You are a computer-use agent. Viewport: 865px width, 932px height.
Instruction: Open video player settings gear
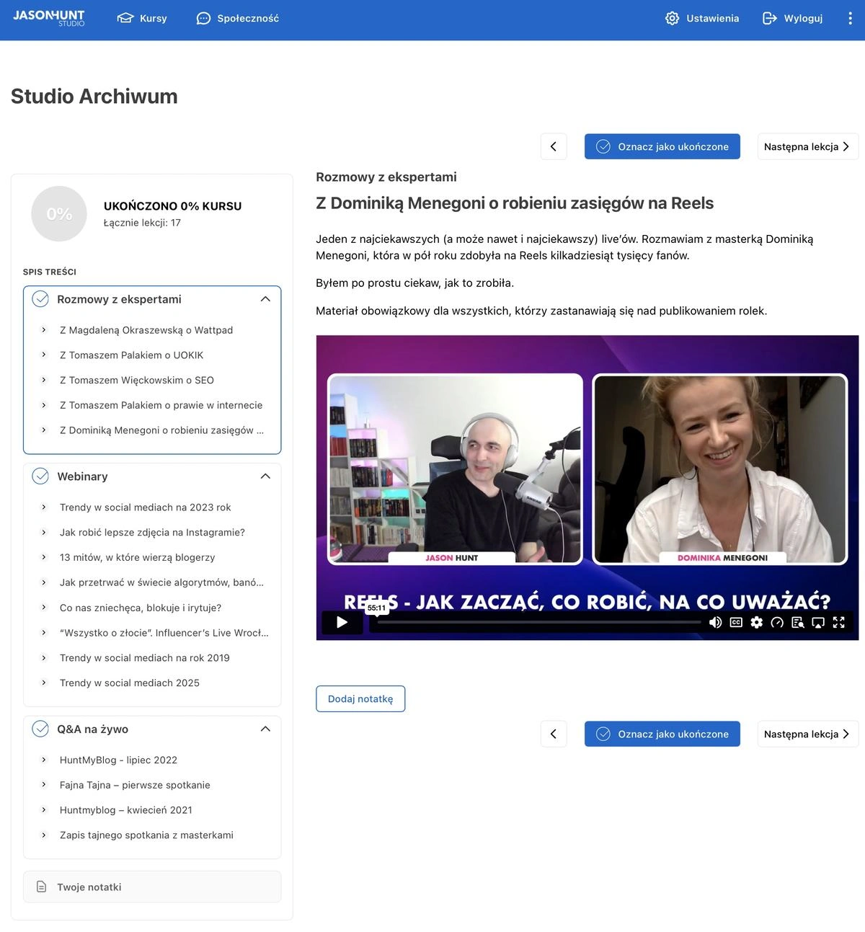(756, 622)
